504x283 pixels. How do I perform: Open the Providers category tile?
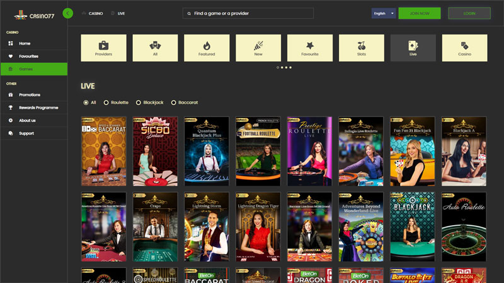click(x=103, y=48)
